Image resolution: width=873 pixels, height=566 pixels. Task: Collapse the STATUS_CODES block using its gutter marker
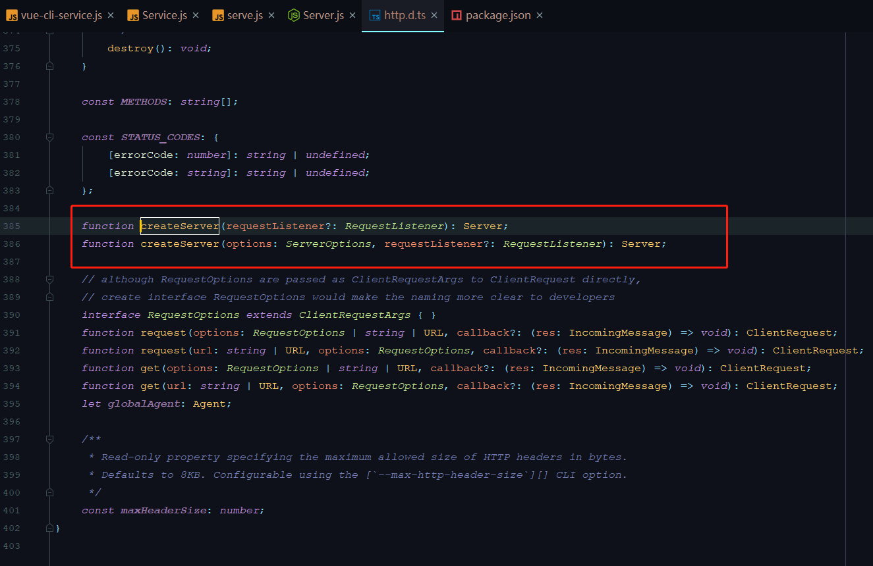(x=50, y=137)
